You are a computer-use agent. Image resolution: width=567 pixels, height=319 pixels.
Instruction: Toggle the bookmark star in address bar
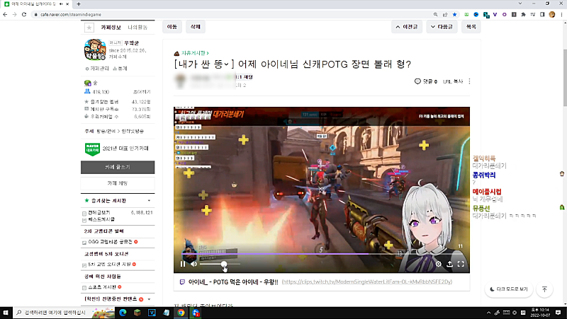pos(454,14)
